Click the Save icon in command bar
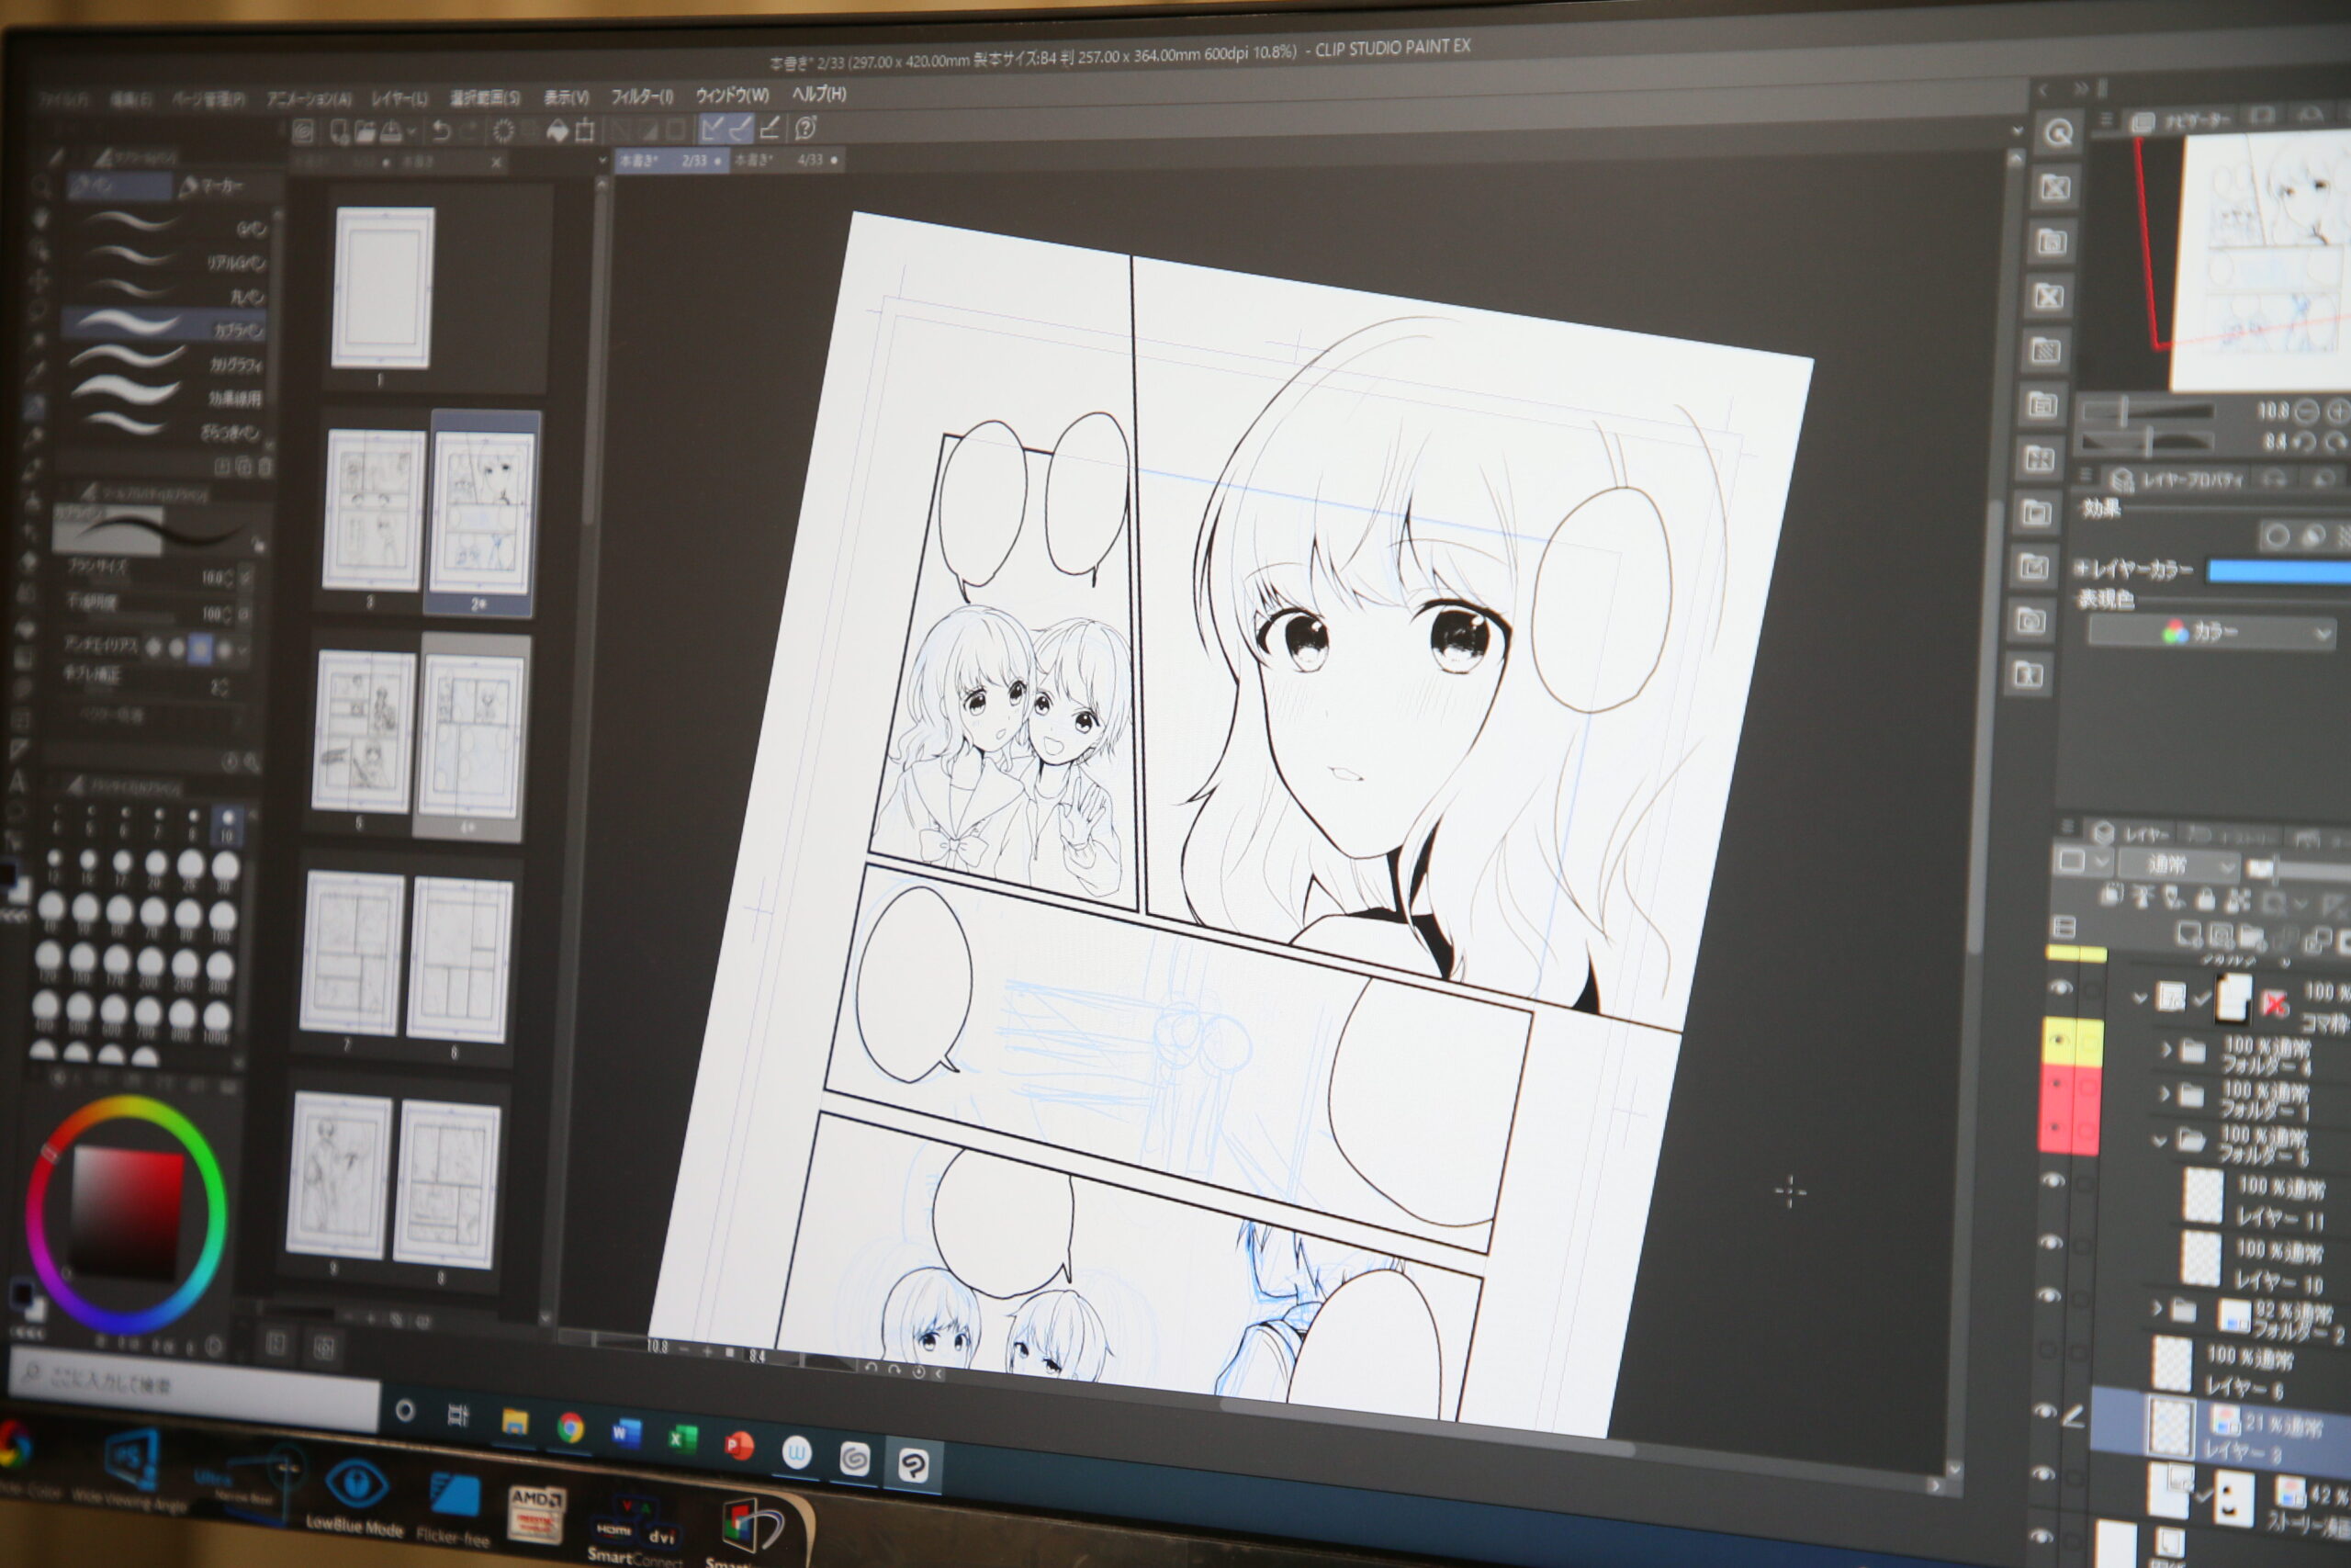The height and width of the screenshot is (1568, 2351). [x=391, y=131]
